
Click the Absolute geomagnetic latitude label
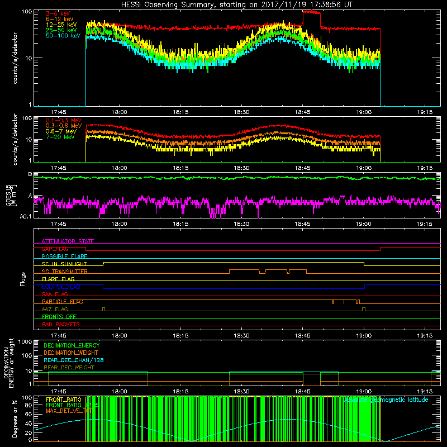pos(386,400)
